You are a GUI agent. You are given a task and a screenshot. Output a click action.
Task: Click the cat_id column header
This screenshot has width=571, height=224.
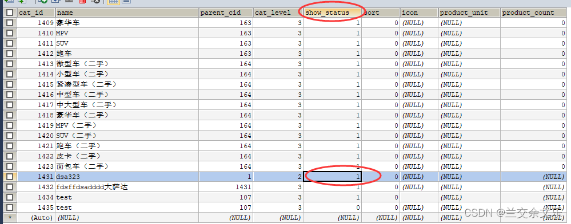(36, 13)
